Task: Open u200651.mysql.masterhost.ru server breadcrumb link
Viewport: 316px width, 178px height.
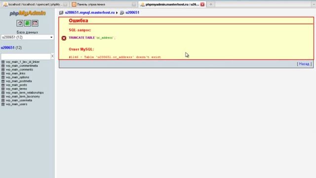Action: coord(90,12)
